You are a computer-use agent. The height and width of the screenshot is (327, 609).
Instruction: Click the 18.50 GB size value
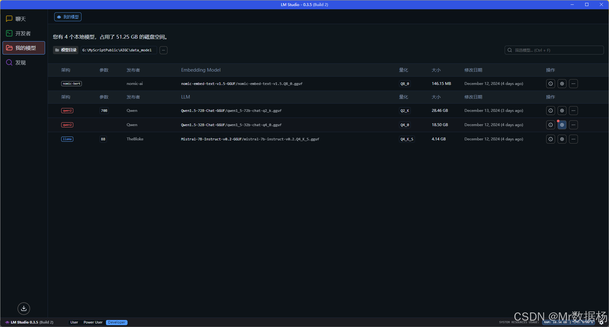pyautogui.click(x=440, y=125)
